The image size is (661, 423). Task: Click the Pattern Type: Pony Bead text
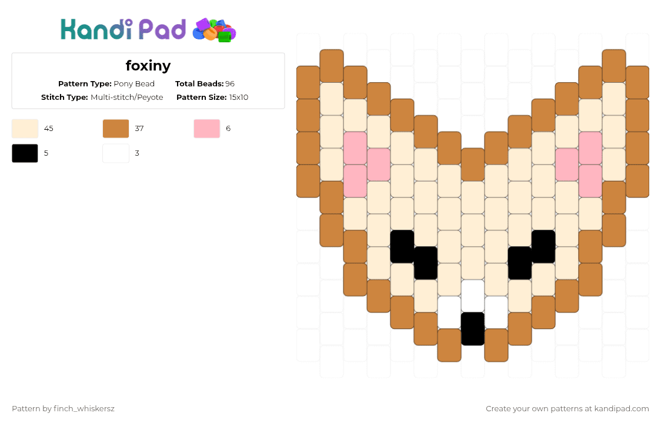[106, 84]
